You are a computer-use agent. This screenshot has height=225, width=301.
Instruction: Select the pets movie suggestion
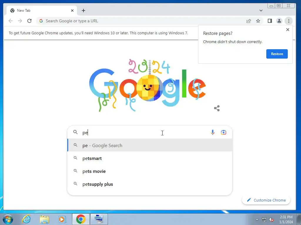[x=150, y=171]
